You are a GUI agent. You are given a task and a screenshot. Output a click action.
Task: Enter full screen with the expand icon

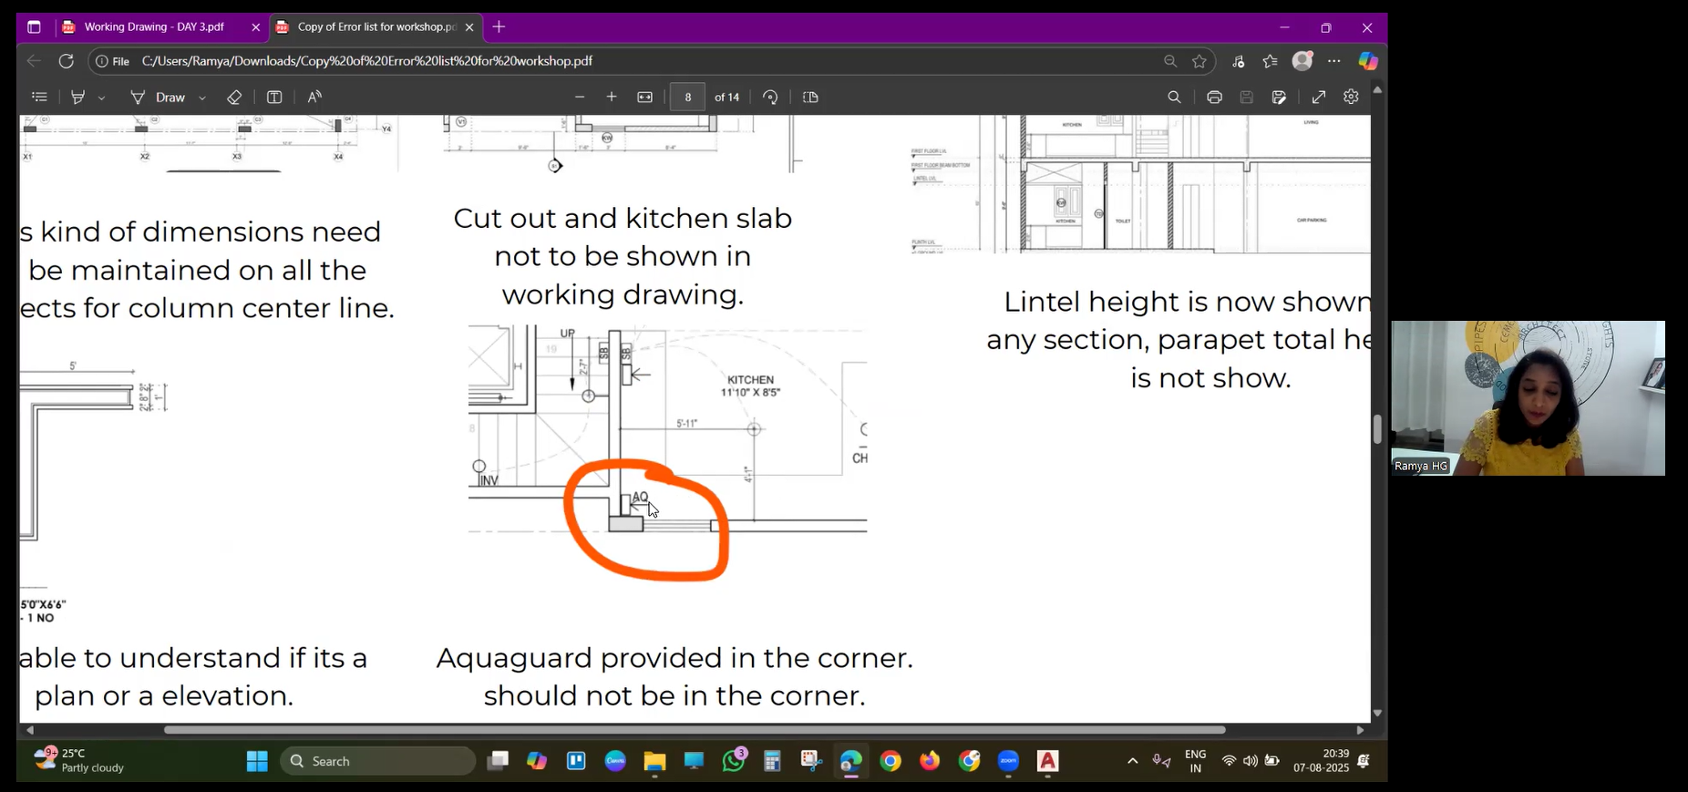coord(1319,98)
